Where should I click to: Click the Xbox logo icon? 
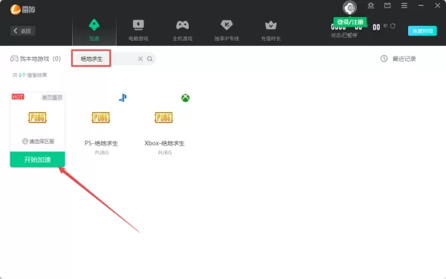185,98
